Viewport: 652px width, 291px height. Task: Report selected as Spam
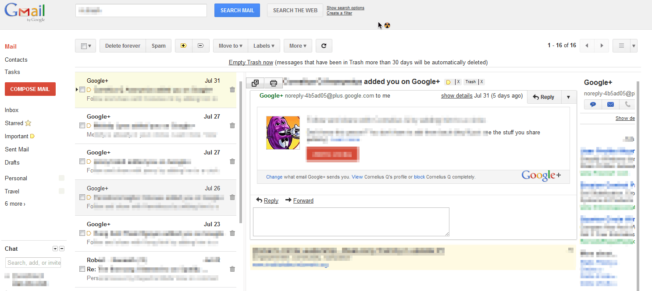[159, 46]
